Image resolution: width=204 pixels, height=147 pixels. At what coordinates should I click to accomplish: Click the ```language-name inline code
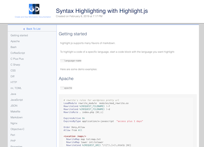click(x=71, y=61)
